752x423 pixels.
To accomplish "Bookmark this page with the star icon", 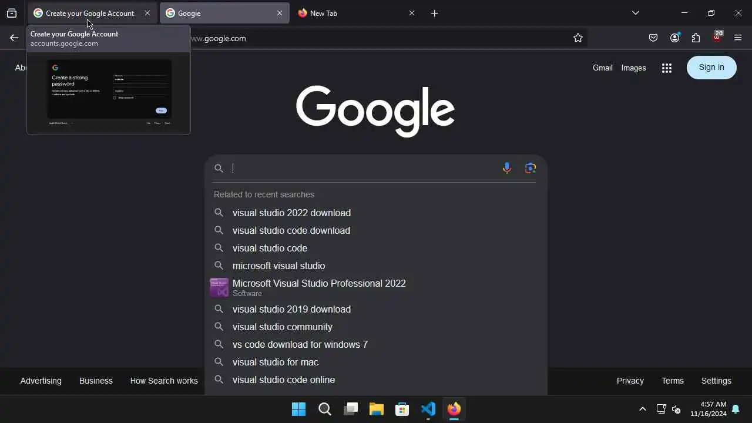I will tap(578, 38).
